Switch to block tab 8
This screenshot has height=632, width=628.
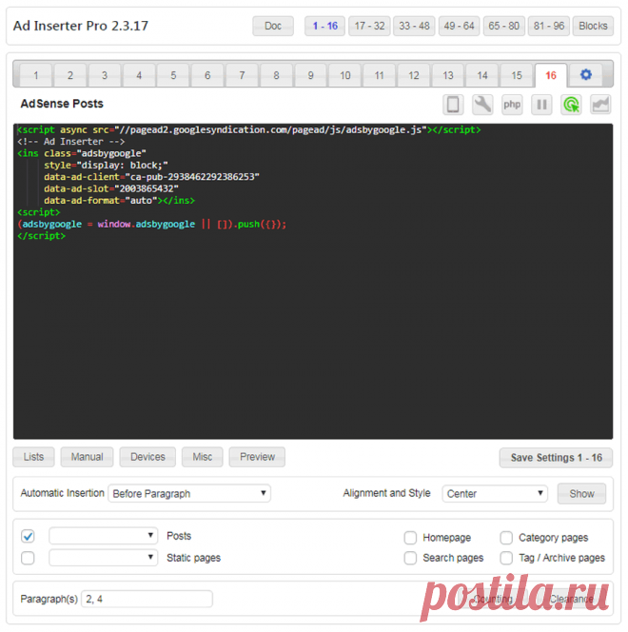(x=276, y=75)
